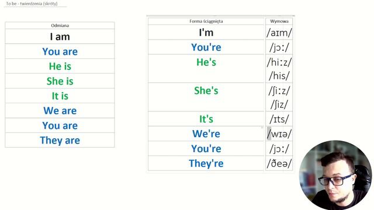The width and height of the screenshot is (374, 210).
Task: Click the circular webcam video overlay
Action: (x=335, y=175)
